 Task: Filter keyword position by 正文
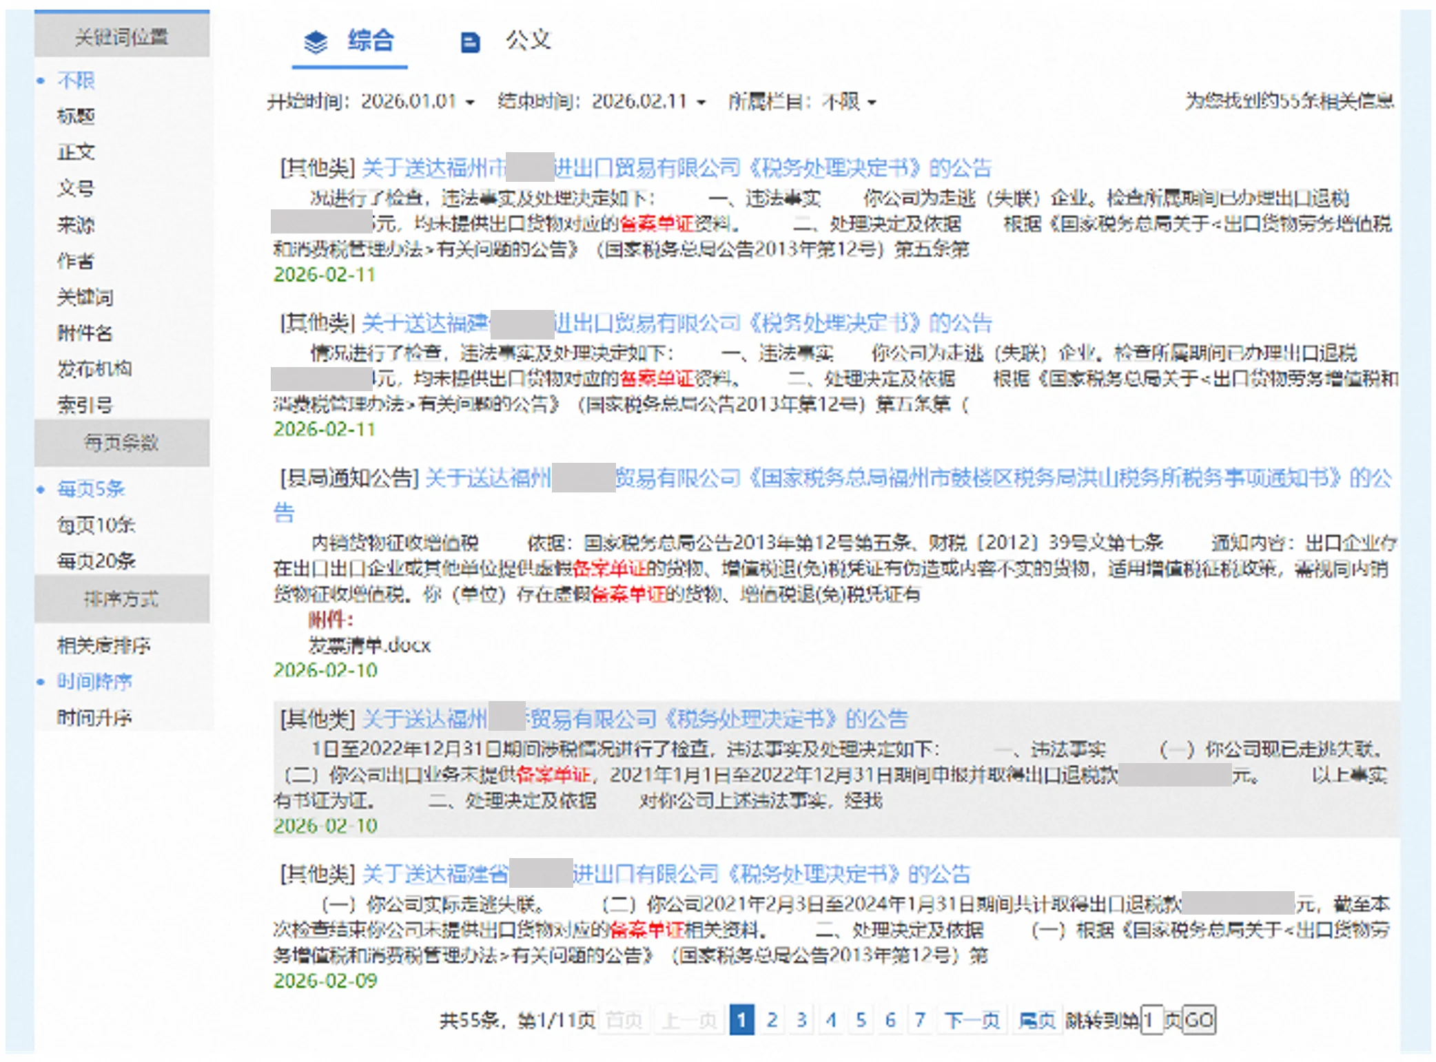[76, 152]
